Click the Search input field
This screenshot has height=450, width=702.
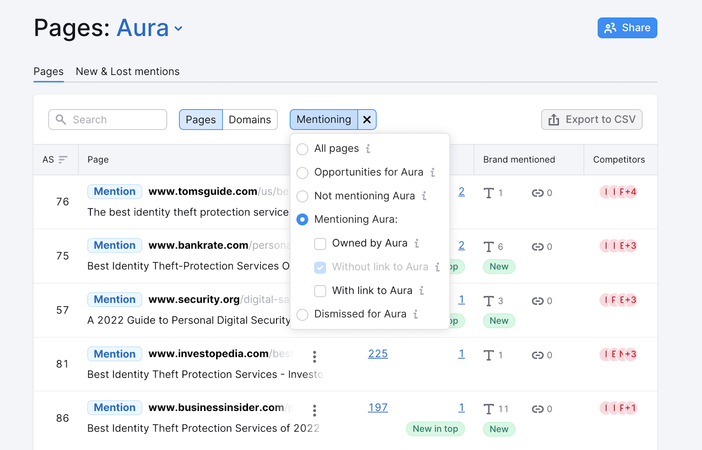[x=108, y=120]
